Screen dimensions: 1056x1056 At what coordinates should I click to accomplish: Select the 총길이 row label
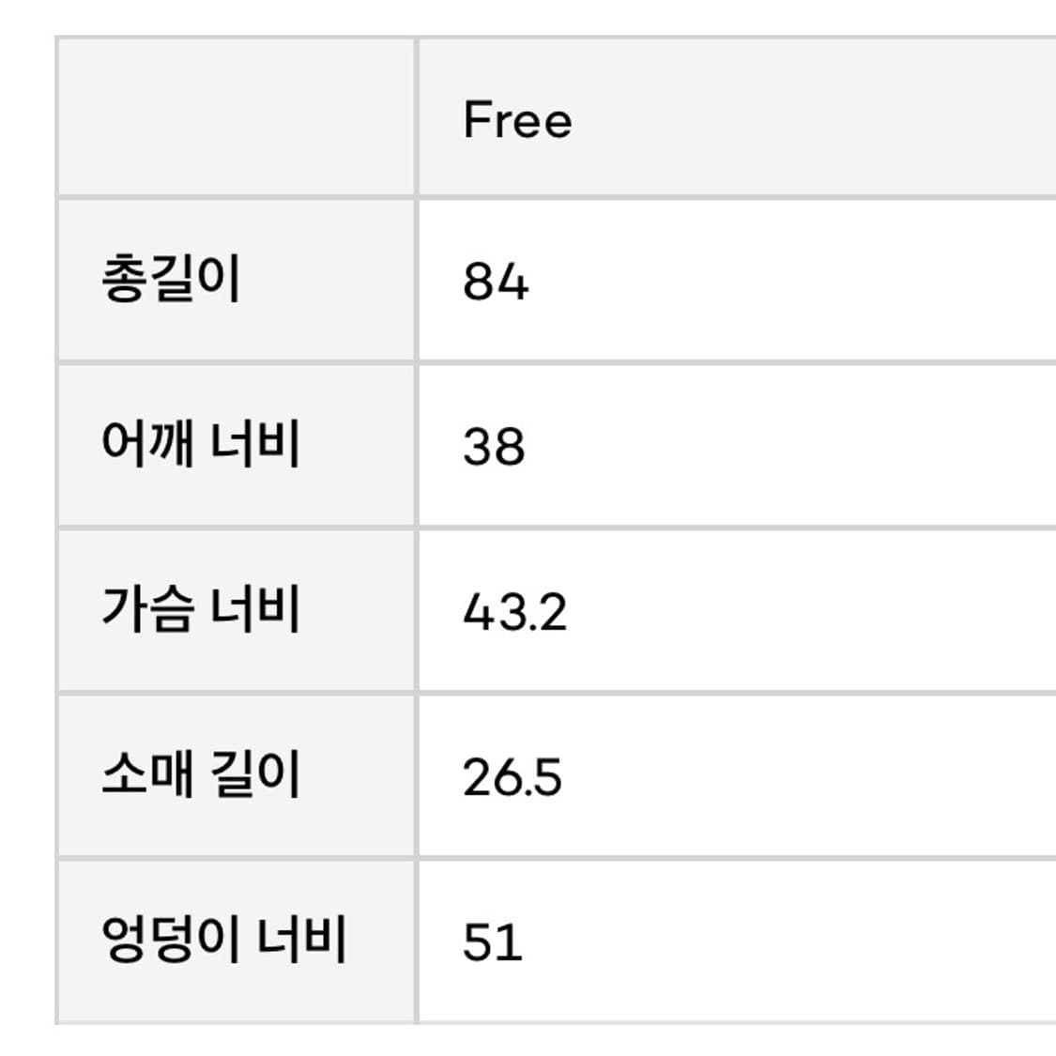(171, 280)
